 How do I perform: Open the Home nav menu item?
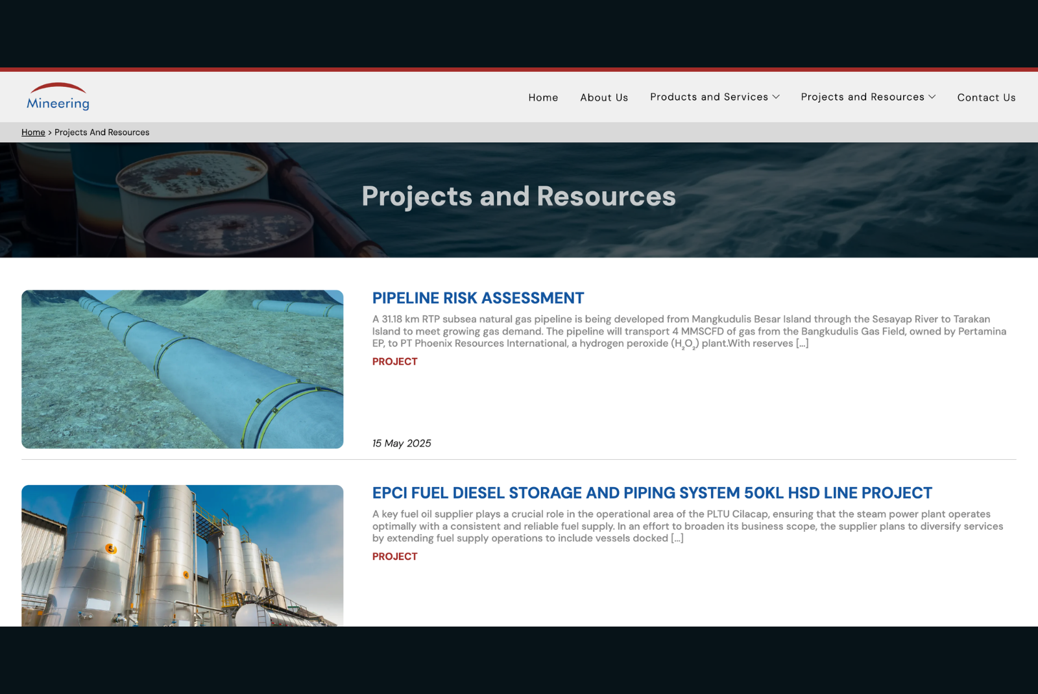coord(543,97)
